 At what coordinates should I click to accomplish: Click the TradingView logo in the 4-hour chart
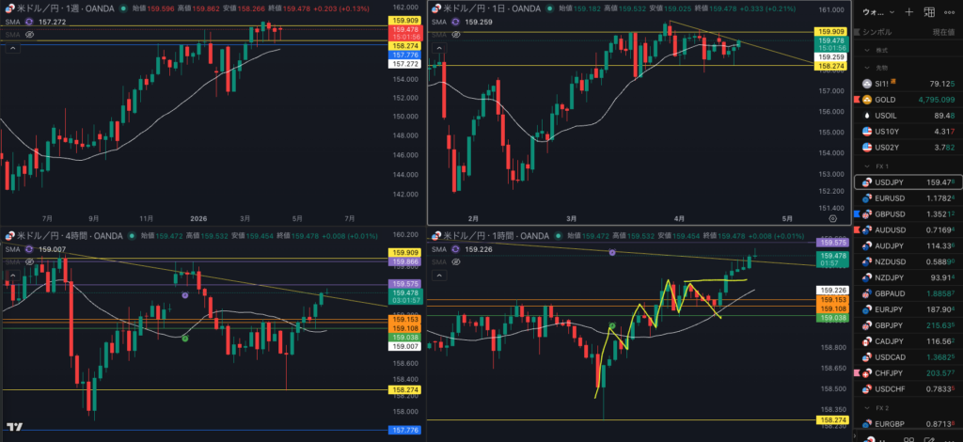tap(15, 427)
